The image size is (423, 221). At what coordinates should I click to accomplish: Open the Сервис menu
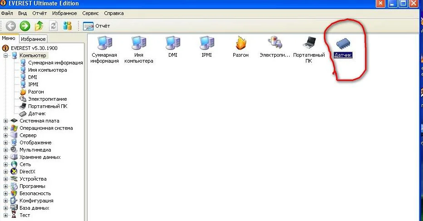90,13
